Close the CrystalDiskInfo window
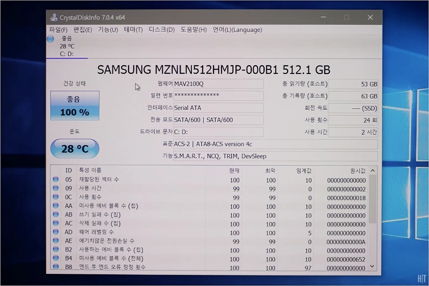This screenshot has width=429, height=286. coord(370,17)
